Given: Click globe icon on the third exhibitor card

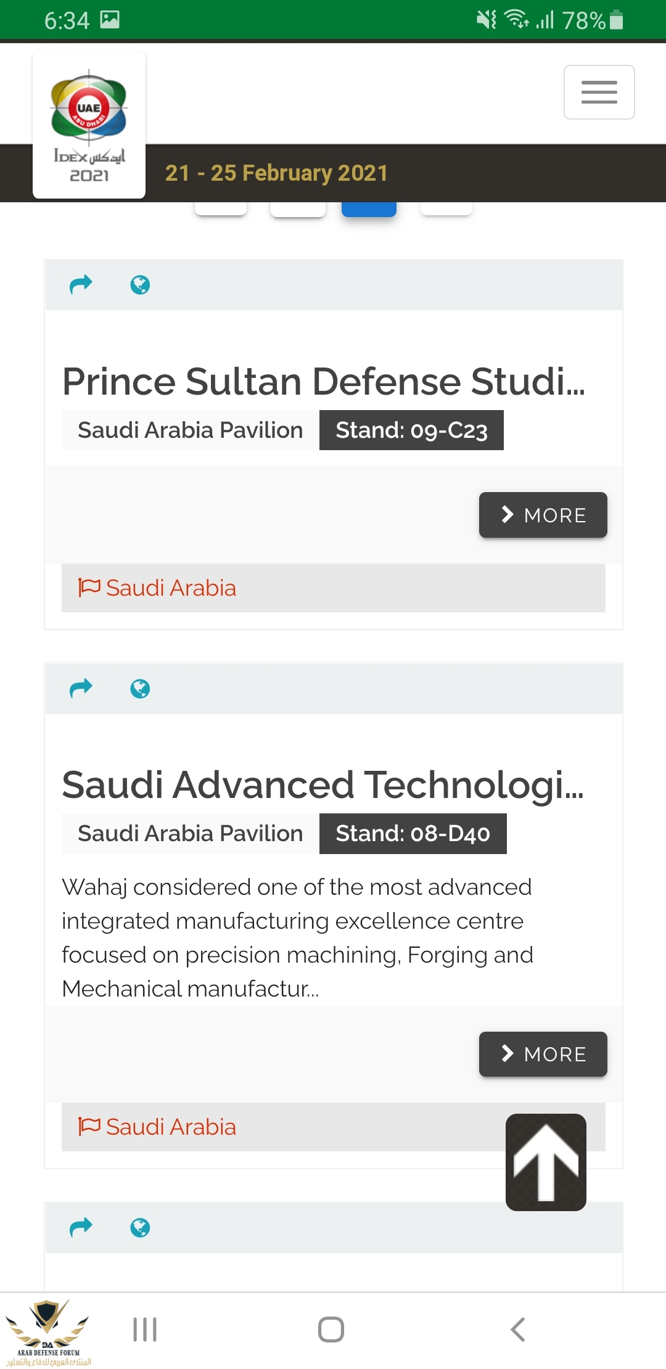Looking at the screenshot, I should pyautogui.click(x=140, y=1228).
